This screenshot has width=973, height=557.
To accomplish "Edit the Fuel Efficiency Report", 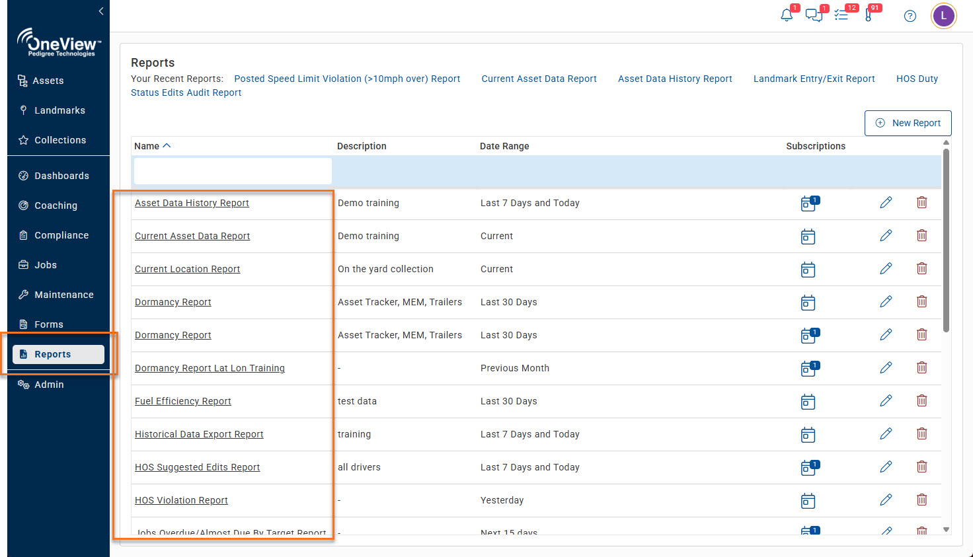I will click(886, 400).
